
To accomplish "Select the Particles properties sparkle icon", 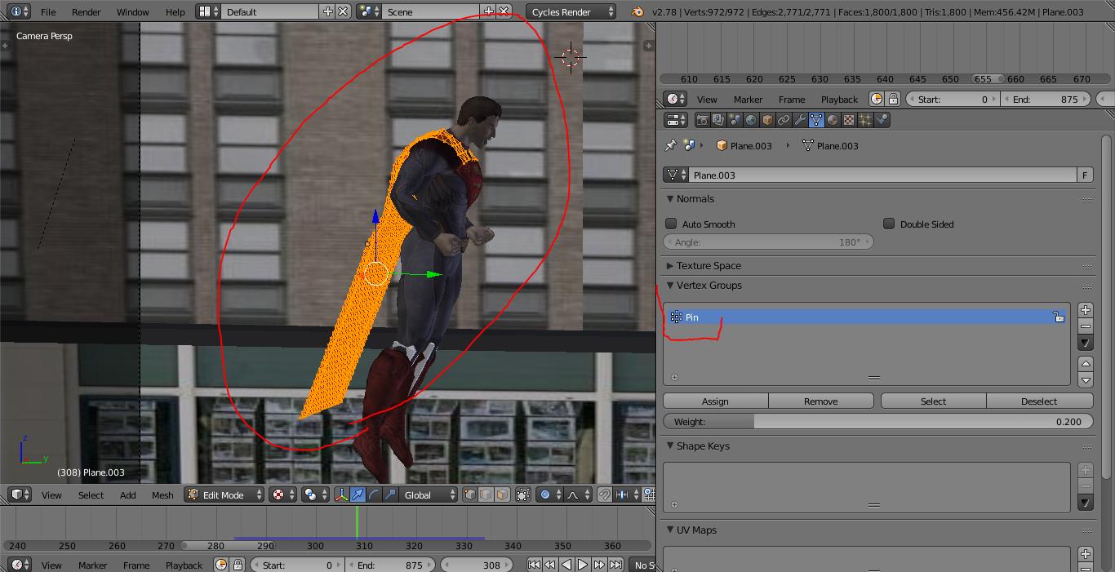I will point(866,120).
